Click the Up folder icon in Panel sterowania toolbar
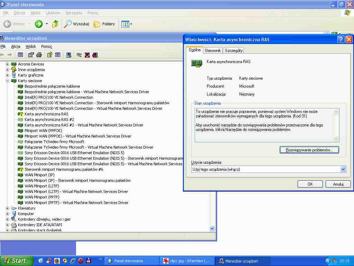 55,24
